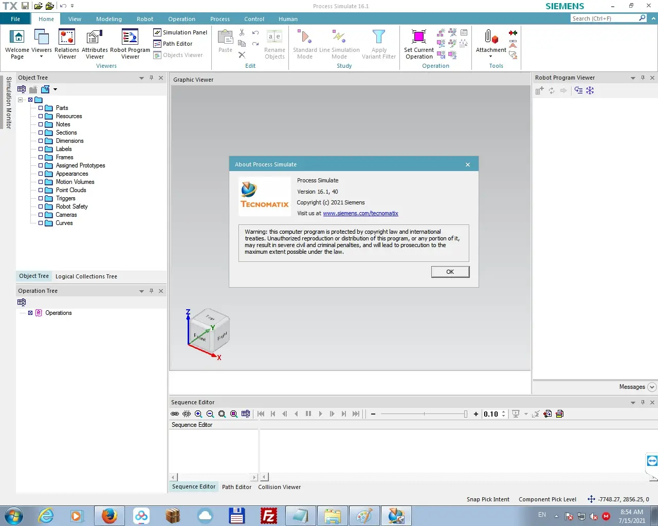Open the dropdown beside the Object Tree toolbar icon
The image size is (658, 526).
55,89
